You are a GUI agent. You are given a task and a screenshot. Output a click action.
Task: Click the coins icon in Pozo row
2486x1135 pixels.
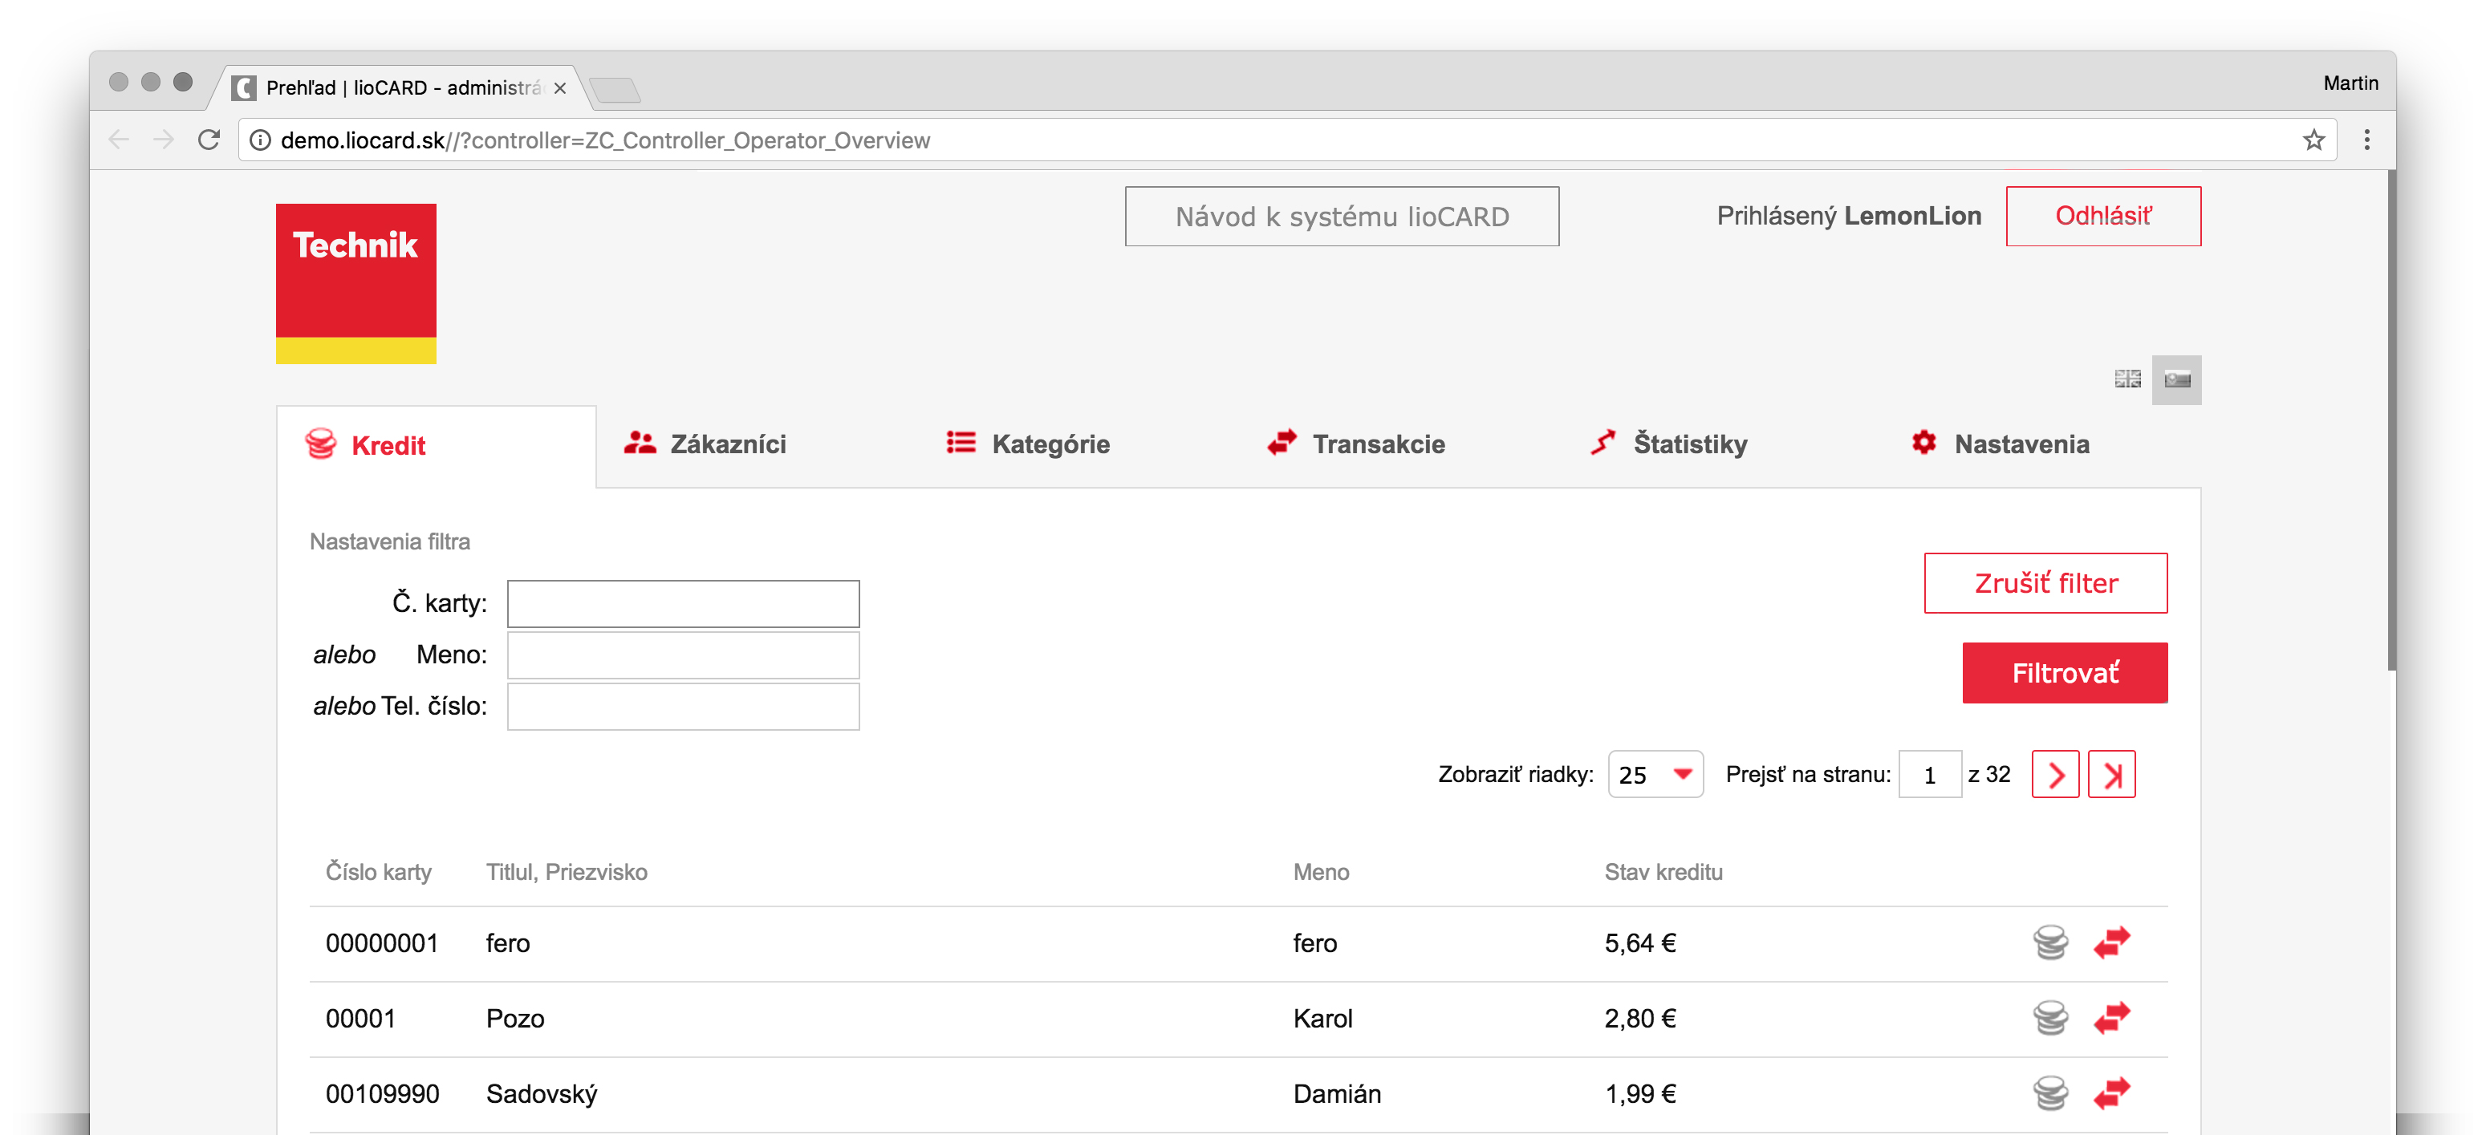(2049, 1017)
